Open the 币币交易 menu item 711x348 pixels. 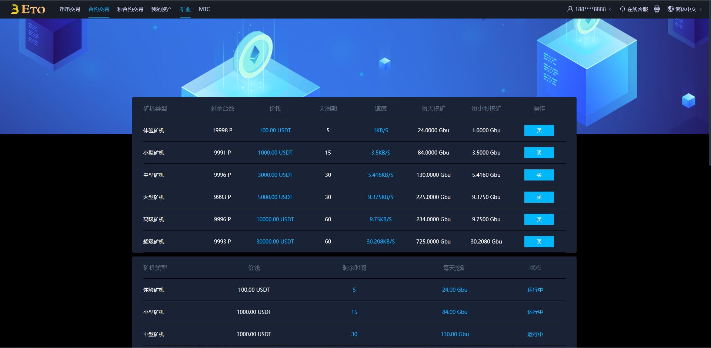70,9
